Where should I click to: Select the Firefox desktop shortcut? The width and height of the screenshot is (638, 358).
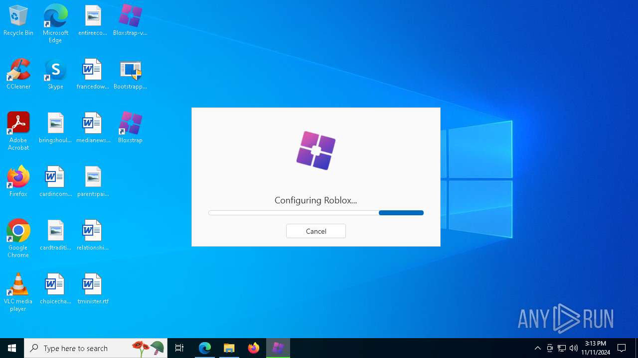18,182
